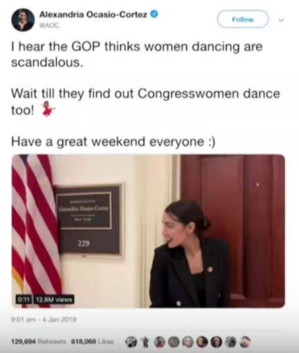
Task: Click the blue verified badge
Action: tap(154, 14)
